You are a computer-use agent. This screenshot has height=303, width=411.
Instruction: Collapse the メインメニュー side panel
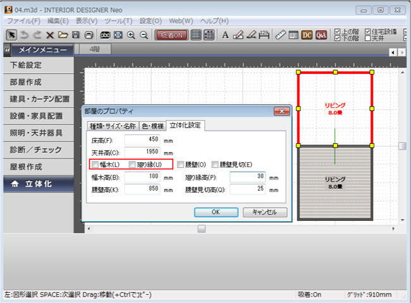(6, 50)
